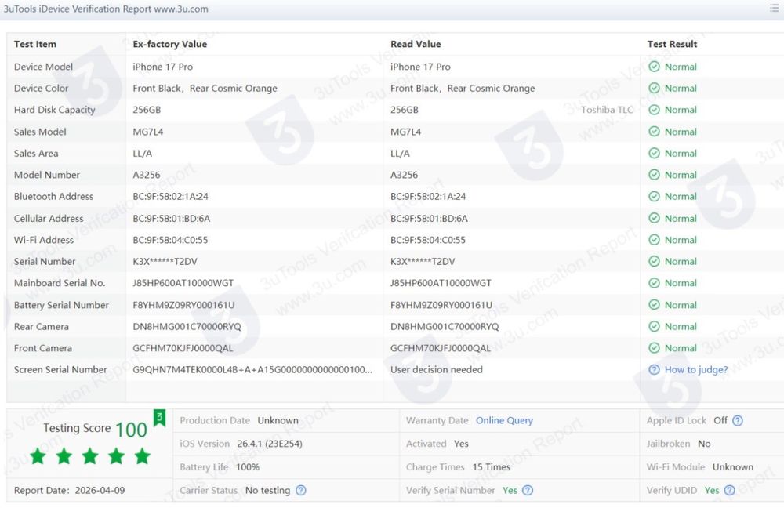Click the report title mentioning www.3u.com
This screenshot has height=508, width=784.
(106, 9)
